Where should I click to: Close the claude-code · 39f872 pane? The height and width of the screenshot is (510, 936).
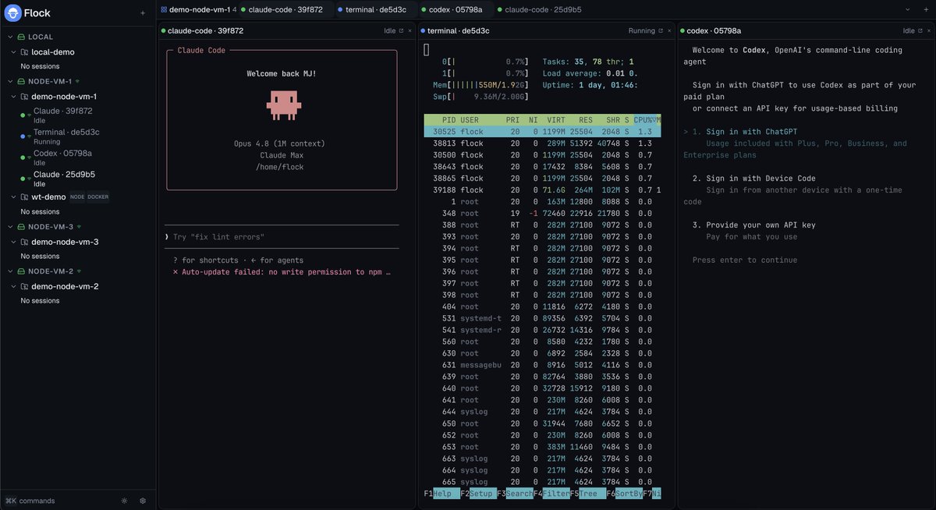tap(410, 31)
